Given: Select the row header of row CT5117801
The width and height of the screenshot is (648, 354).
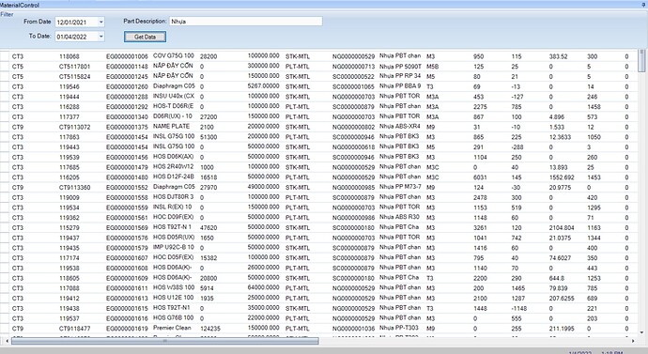Looking at the screenshot, I should [4, 66].
